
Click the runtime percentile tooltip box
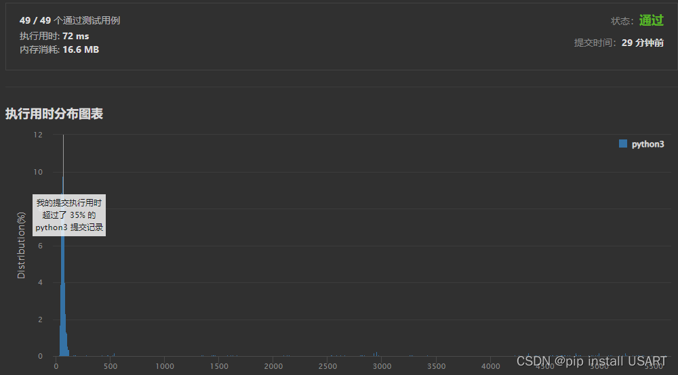click(x=69, y=215)
